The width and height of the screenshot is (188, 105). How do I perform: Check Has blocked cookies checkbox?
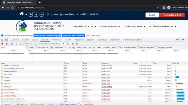point(118,47)
